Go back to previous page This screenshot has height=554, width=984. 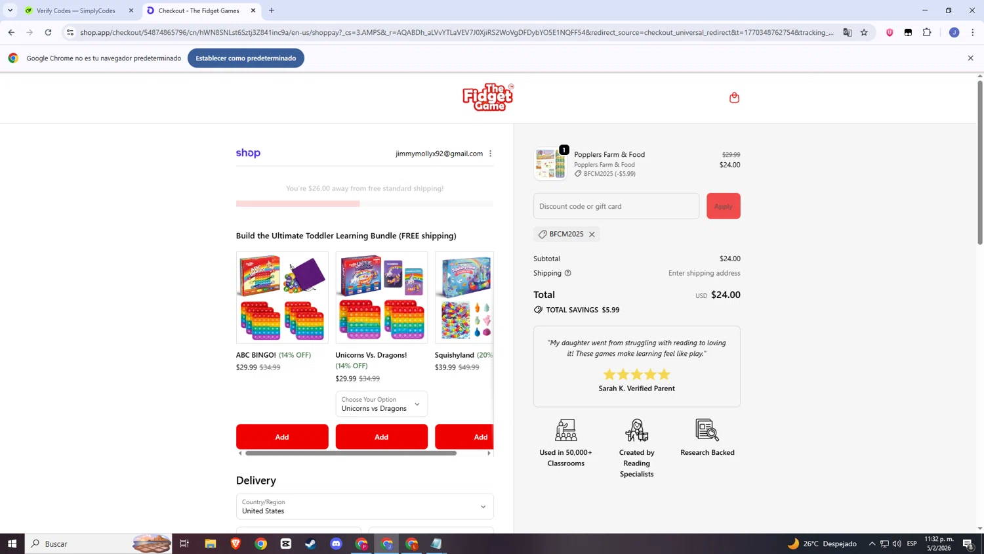[x=11, y=32]
